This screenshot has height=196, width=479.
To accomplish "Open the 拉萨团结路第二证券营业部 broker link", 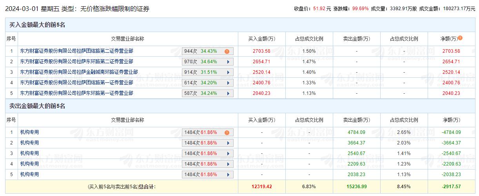I will 76,51.
